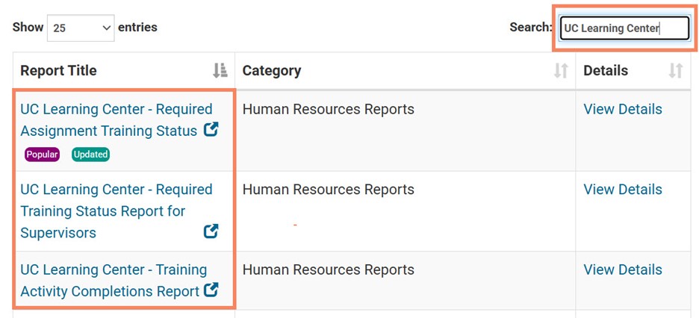The width and height of the screenshot is (699, 318).
Task: Click the Search: label
Action: tap(531, 27)
